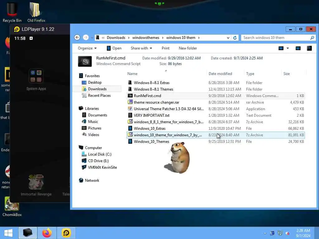Expand the arrow after Downloads in the address bar
The height and width of the screenshot is (239, 319).
(x=129, y=38)
